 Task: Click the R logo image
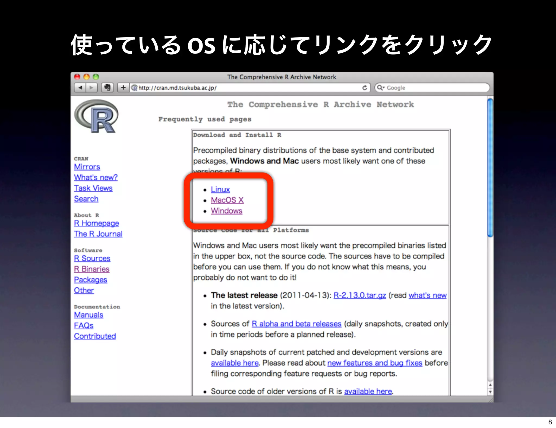coord(96,116)
